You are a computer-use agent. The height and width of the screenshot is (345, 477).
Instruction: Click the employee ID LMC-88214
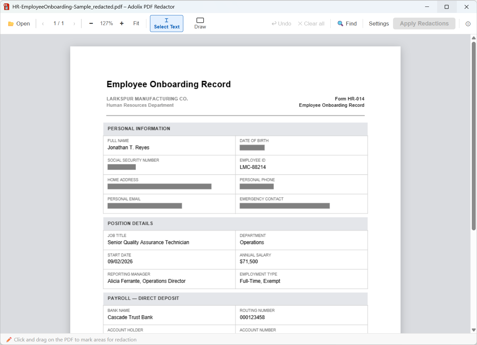pyautogui.click(x=253, y=167)
